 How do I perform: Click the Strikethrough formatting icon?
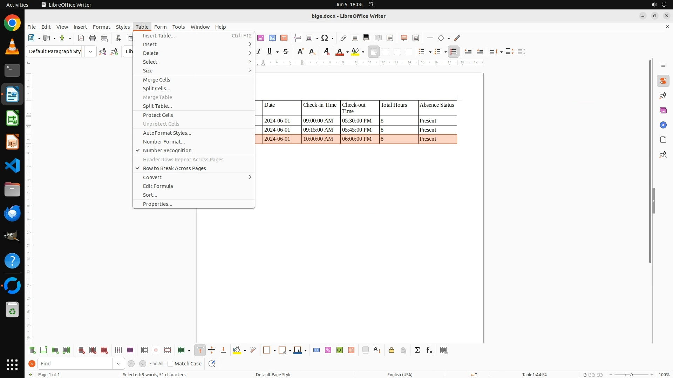tap(286, 51)
